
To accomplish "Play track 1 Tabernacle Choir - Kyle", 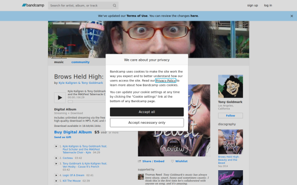I will (56, 147).
